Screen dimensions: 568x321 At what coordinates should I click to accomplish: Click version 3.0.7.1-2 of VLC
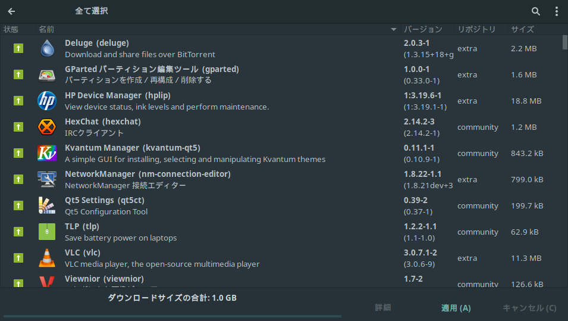tap(420, 253)
